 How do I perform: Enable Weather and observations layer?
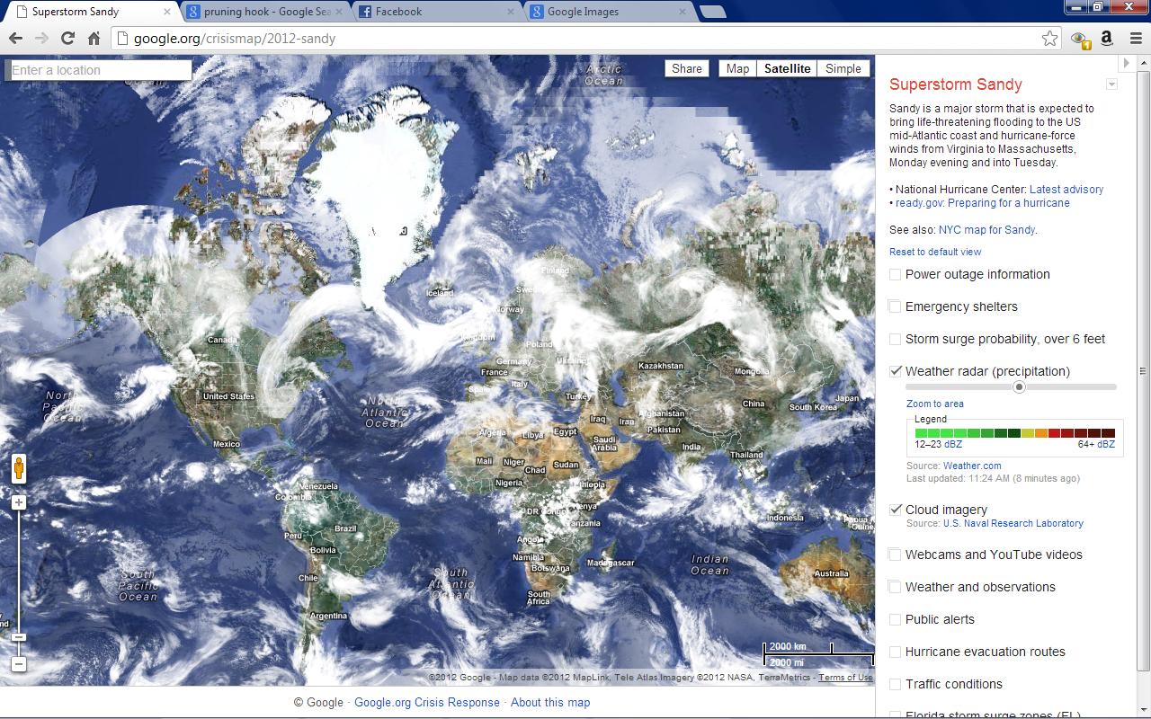tap(896, 587)
